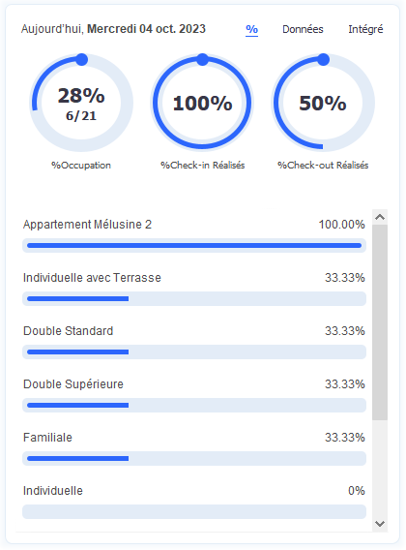Click the Double Standard progress bar
Image resolution: width=406 pixels, height=550 pixels.
pos(194,351)
